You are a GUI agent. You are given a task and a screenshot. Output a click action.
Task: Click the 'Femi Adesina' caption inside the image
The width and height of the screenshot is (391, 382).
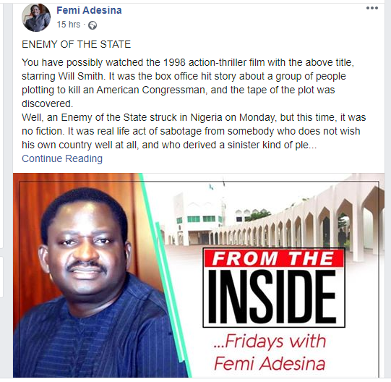coord(270,363)
